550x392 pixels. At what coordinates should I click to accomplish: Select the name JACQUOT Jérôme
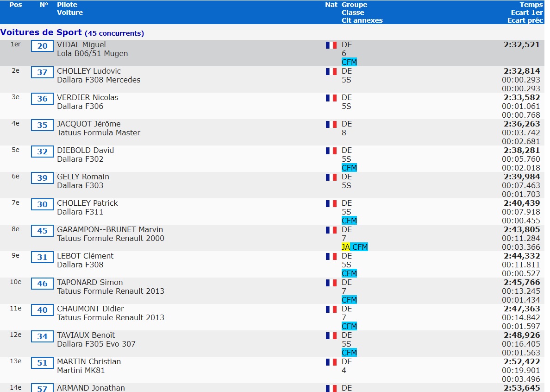click(x=89, y=124)
